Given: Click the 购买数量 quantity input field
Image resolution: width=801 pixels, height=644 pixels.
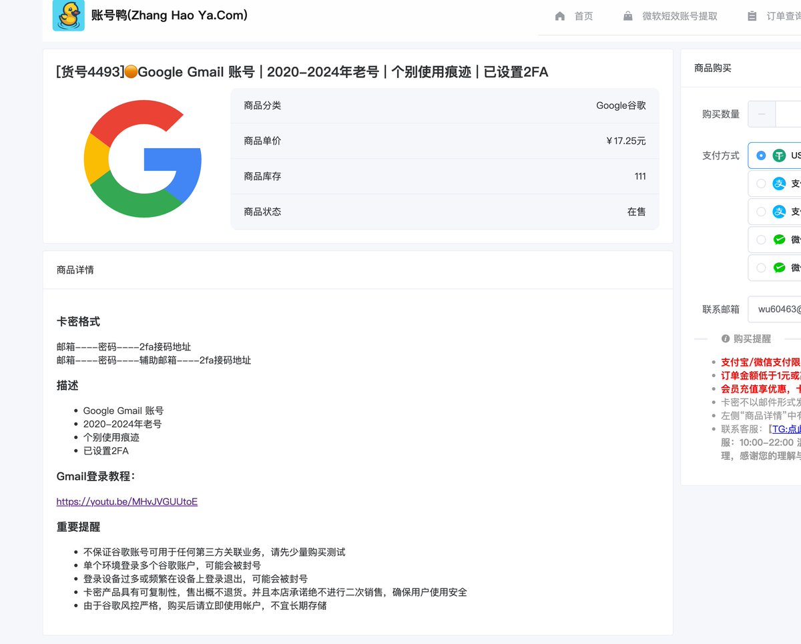Looking at the screenshot, I should 788,114.
